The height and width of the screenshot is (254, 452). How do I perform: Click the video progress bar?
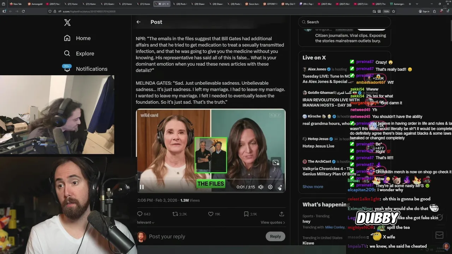[211, 180]
